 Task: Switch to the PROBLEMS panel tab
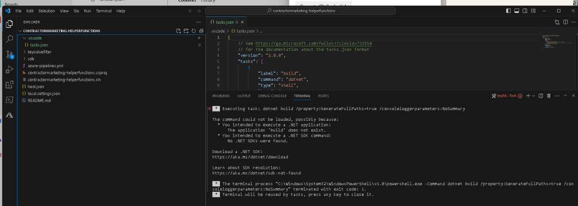click(x=221, y=96)
